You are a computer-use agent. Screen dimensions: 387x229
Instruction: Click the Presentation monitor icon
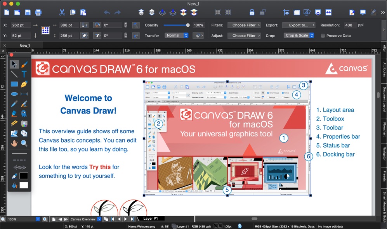coord(363,12)
